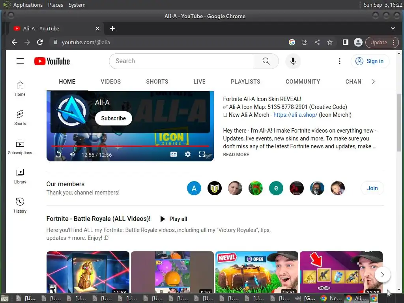The width and height of the screenshot is (404, 303).
Task: Open a new Chrome tab
Action: point(112,28)
